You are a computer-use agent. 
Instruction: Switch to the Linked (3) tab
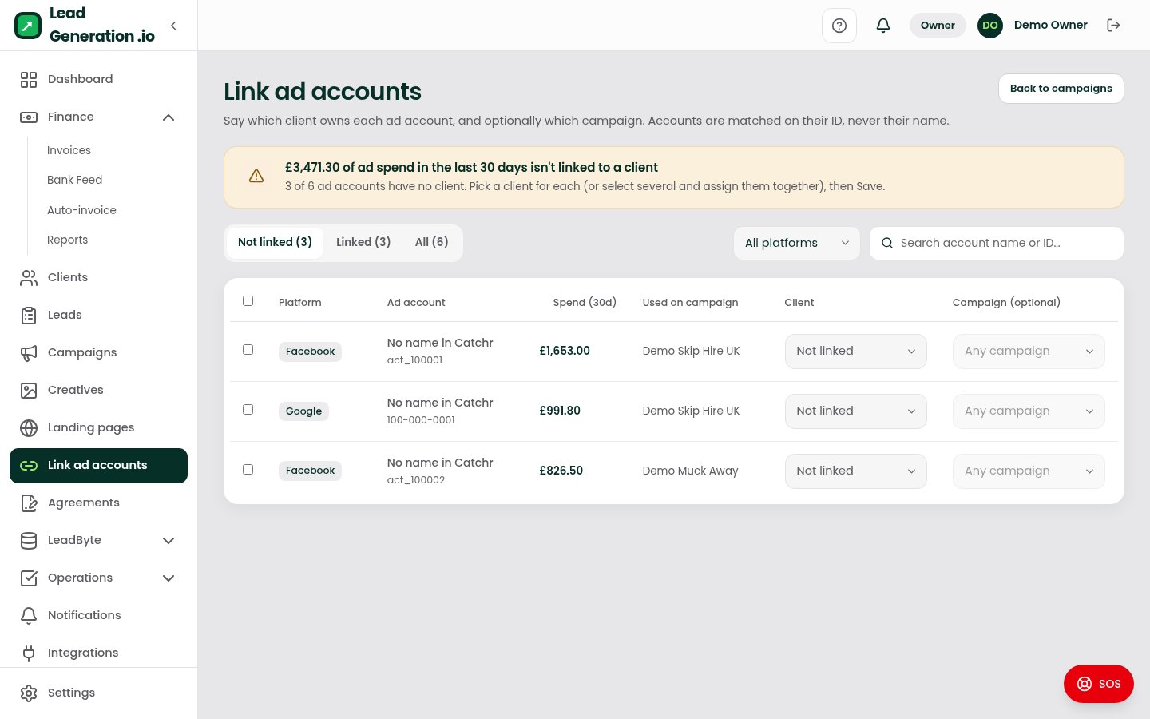click(x=363, y=242)
